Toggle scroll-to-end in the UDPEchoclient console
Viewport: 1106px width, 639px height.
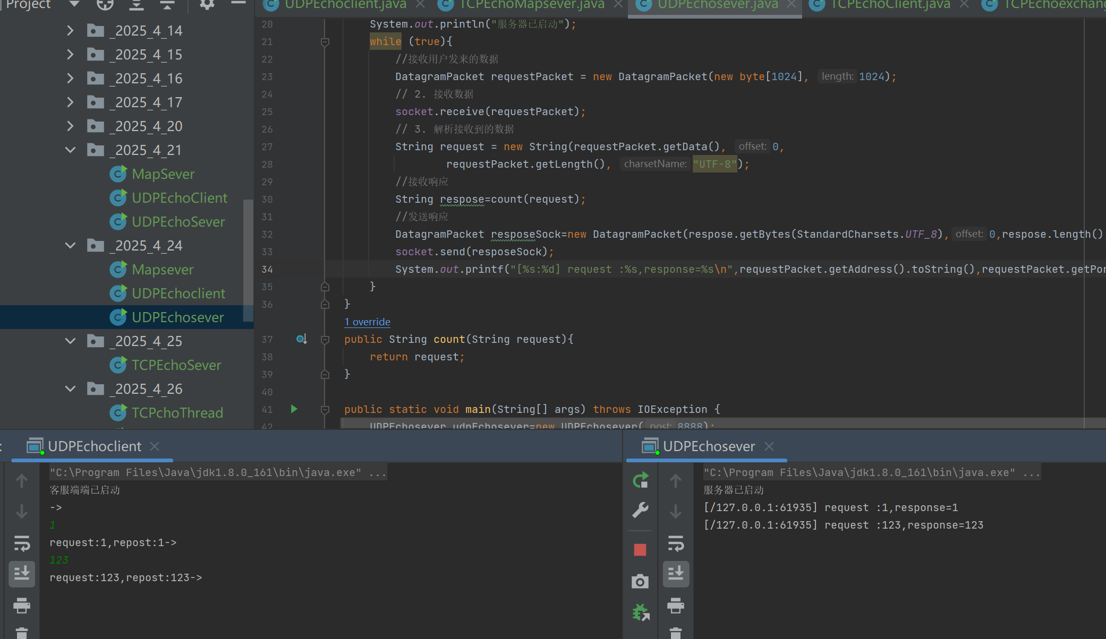point(22,574)
